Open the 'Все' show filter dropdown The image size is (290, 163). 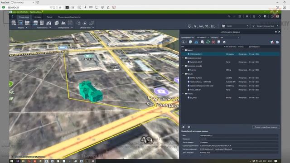pos(230,37)
